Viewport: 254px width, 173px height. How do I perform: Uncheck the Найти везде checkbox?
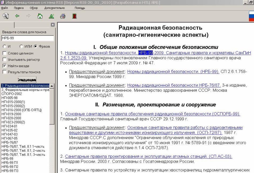(5, 66)
